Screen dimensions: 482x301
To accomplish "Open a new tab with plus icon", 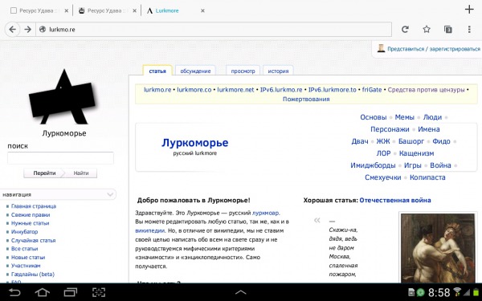I will [469, 10].
